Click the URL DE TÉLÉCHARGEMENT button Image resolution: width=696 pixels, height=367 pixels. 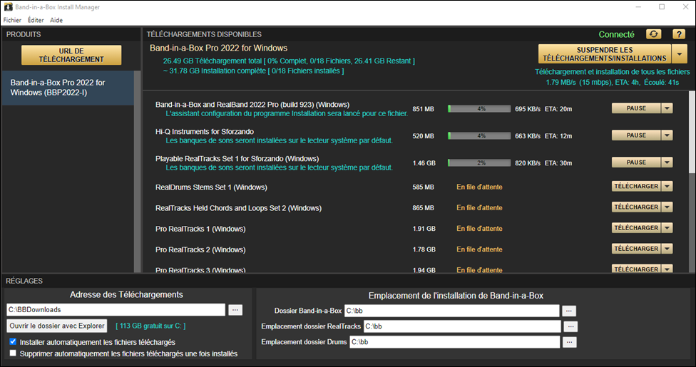coord(71,55)
